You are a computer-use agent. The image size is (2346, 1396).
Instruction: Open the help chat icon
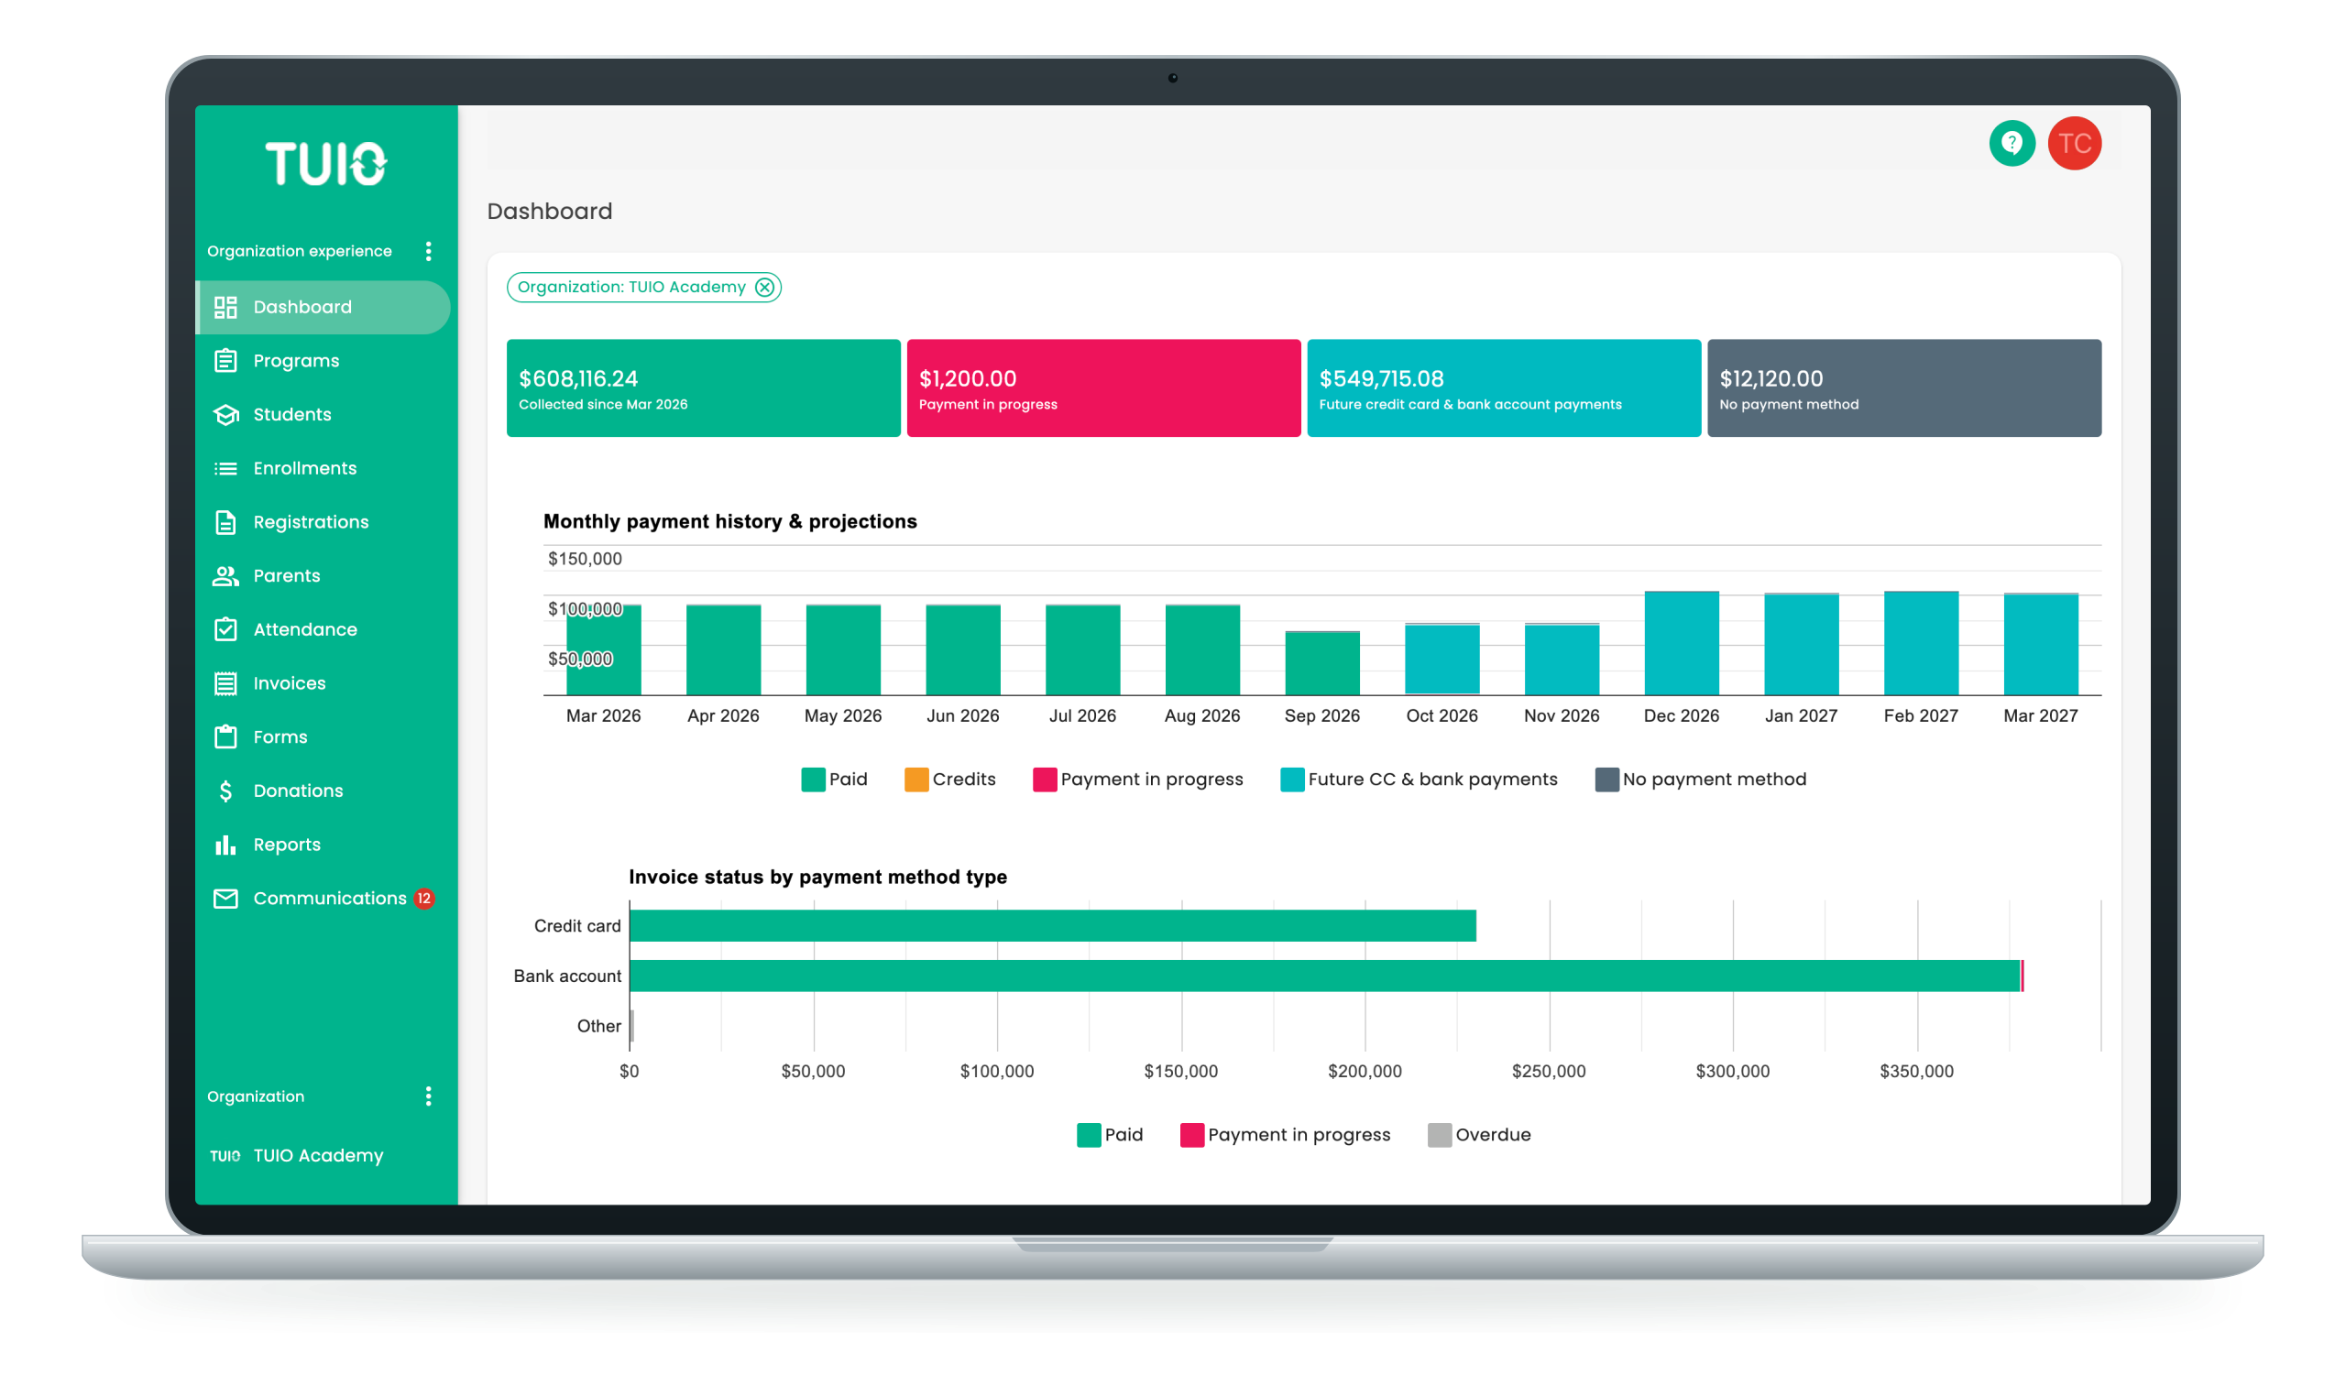(2011, 143)
